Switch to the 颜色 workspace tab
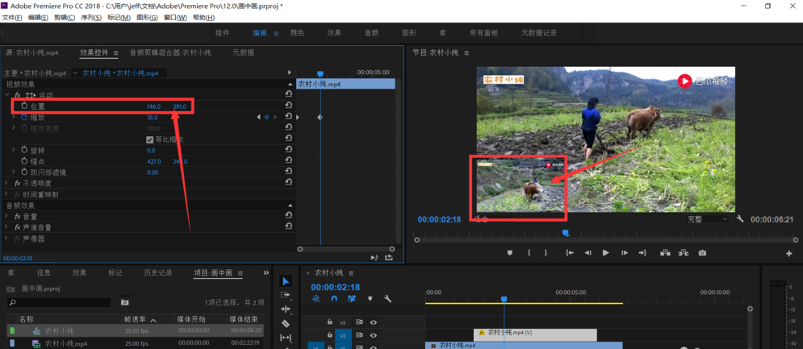This screenshot has height=349, width=803. click(297, 33)
